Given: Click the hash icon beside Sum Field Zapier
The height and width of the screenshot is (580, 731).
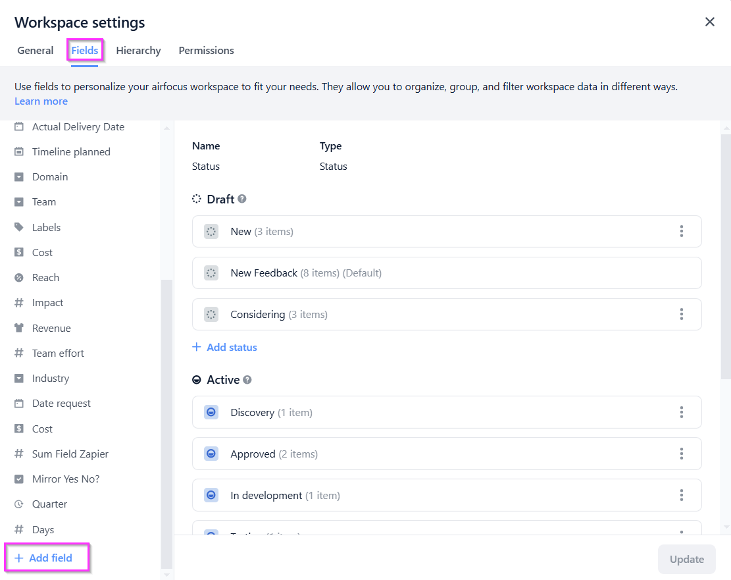Looking at the screenshot, I should click(x=18, y=454).
